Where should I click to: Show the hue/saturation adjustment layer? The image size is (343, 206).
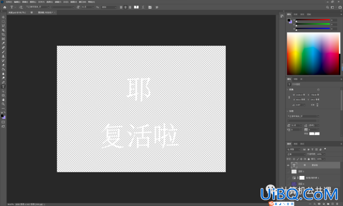(288, 178)
